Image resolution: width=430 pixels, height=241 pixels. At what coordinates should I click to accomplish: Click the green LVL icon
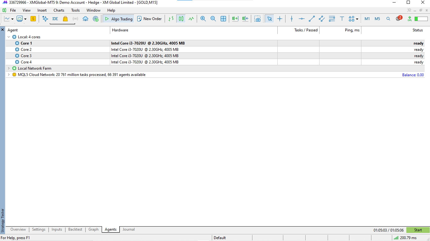[x=410, y=19]
